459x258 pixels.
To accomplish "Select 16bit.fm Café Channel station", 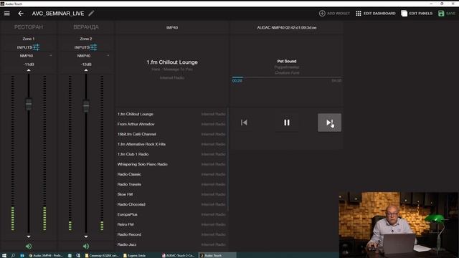I will (171, 134).
